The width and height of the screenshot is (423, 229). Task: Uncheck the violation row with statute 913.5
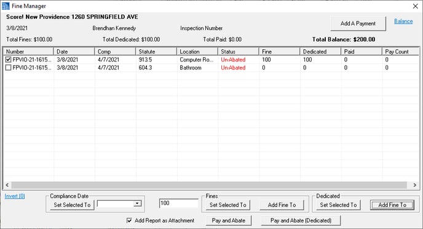coord(9,60)
